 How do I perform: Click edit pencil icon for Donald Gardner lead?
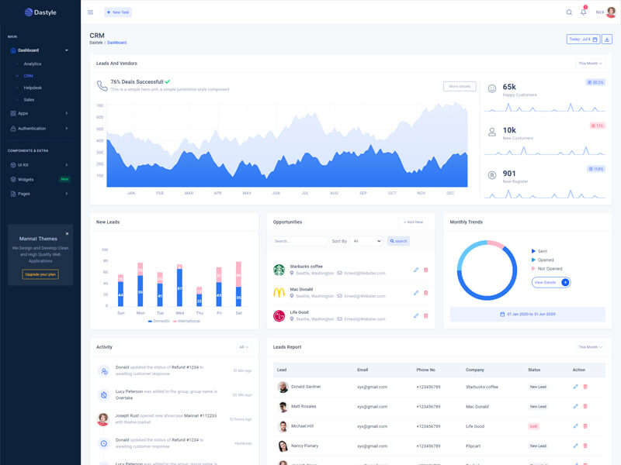(x=575, y=387)
